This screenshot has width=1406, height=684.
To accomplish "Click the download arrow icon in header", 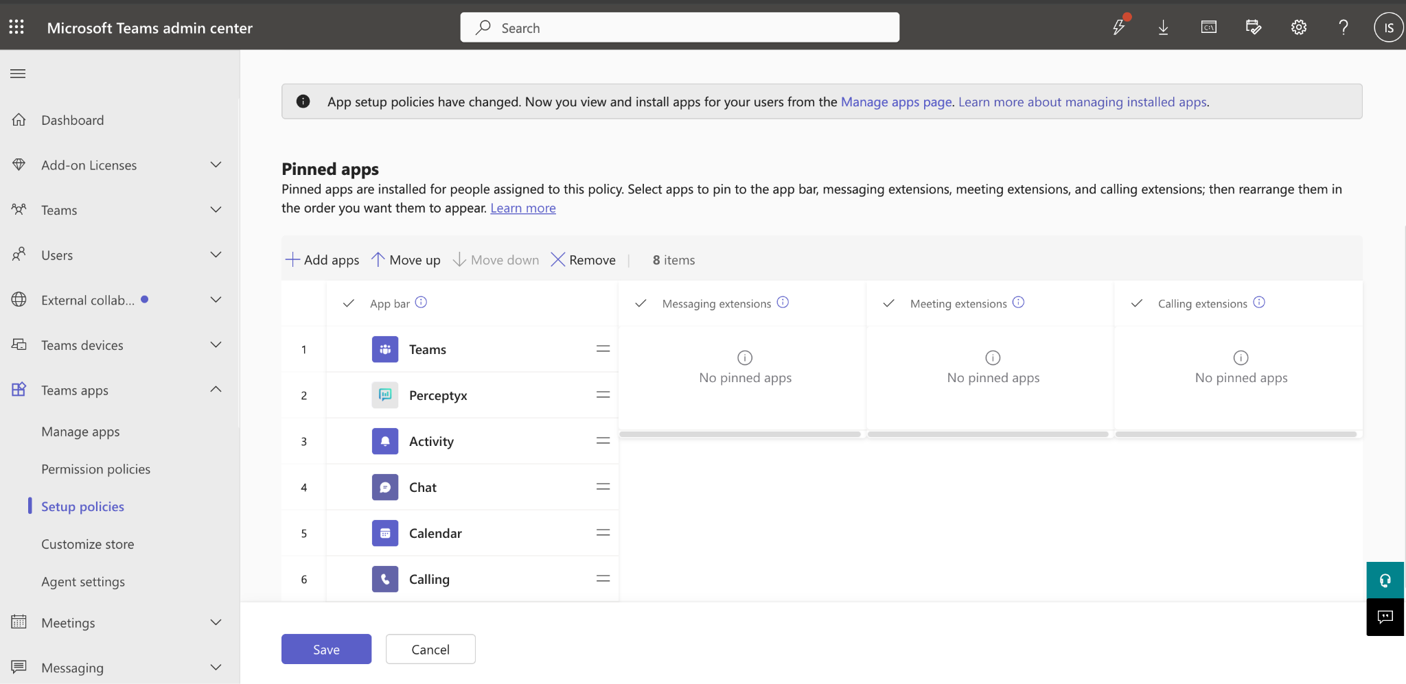I will pos(1163,27).
